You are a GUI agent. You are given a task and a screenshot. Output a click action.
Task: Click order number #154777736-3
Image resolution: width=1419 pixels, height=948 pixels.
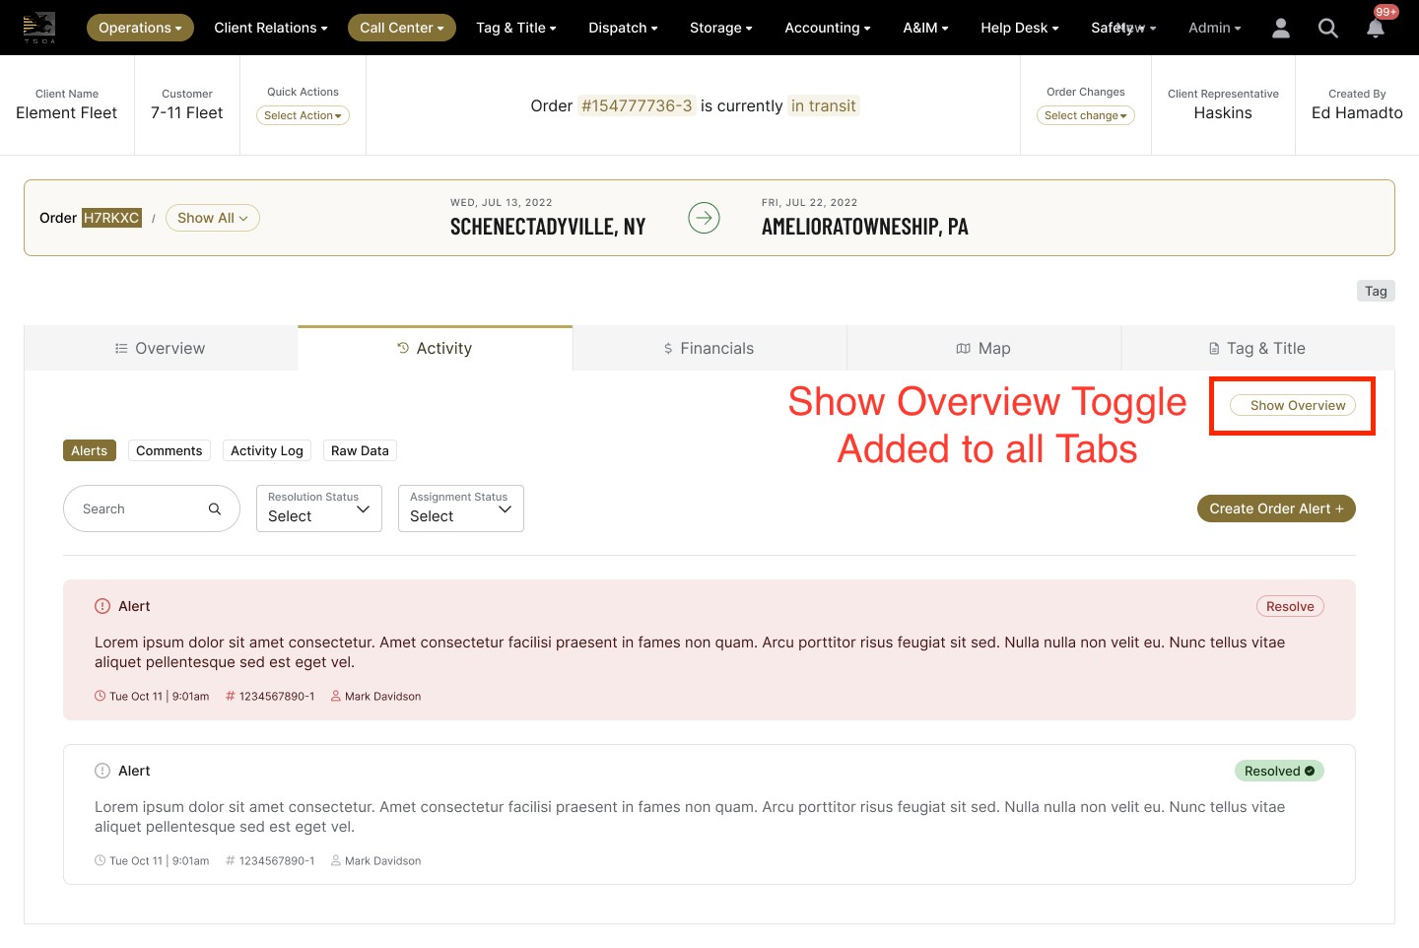click(x=637, y=105)
